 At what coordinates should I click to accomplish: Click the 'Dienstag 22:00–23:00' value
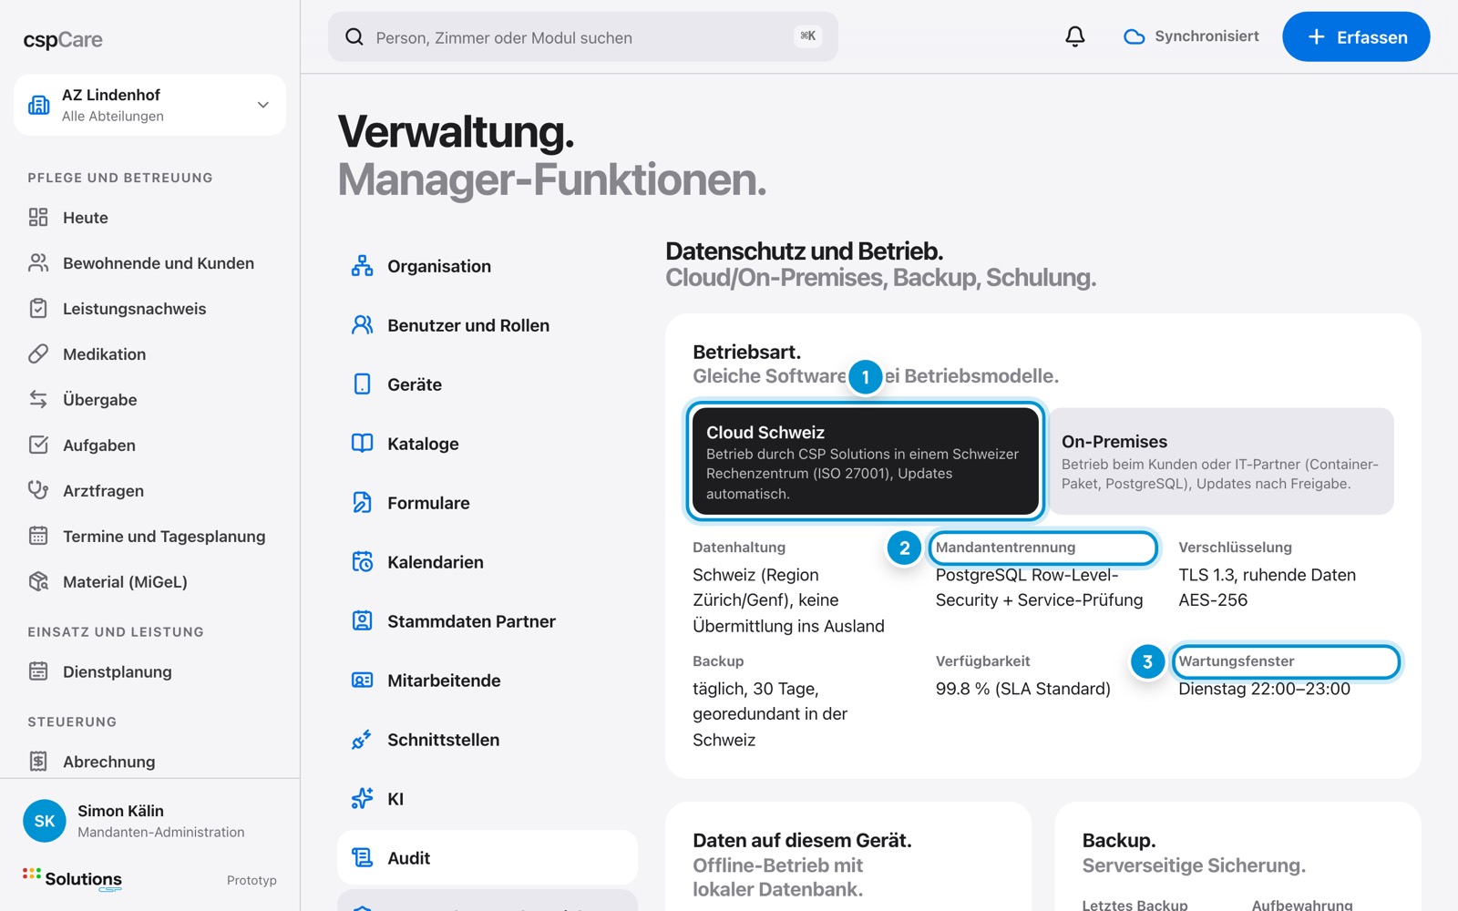[x=1264, y=689]
